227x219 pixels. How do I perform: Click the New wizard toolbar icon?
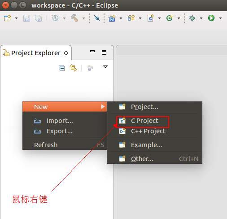pyautogui.click(x=7, y=18)
